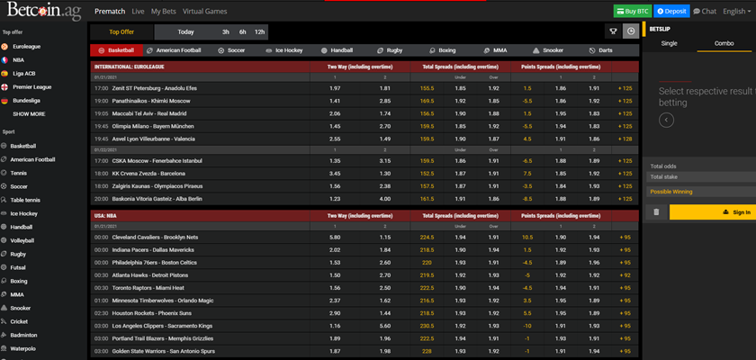Image resolution: width=756 pixels, height=360 pixels.
Task: Expand +92 markets for Atlanta Hawks game
Action: pyautogui.click(x=625, y=275)
